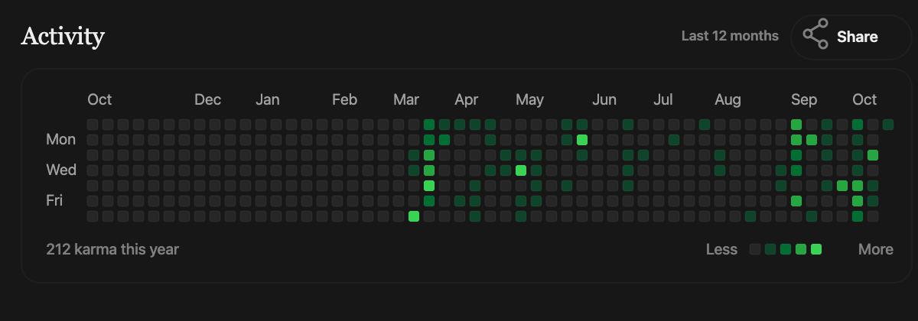Click the 'More' legend label

pos(876,249)
